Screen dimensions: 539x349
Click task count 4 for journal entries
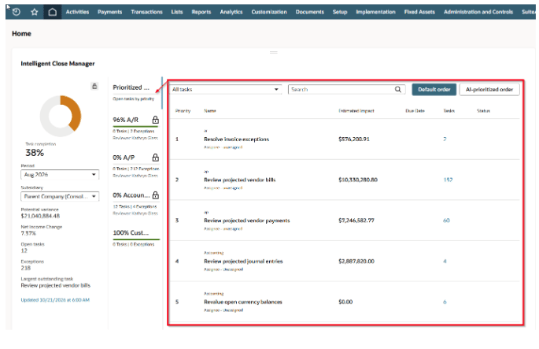coord(445,262)
